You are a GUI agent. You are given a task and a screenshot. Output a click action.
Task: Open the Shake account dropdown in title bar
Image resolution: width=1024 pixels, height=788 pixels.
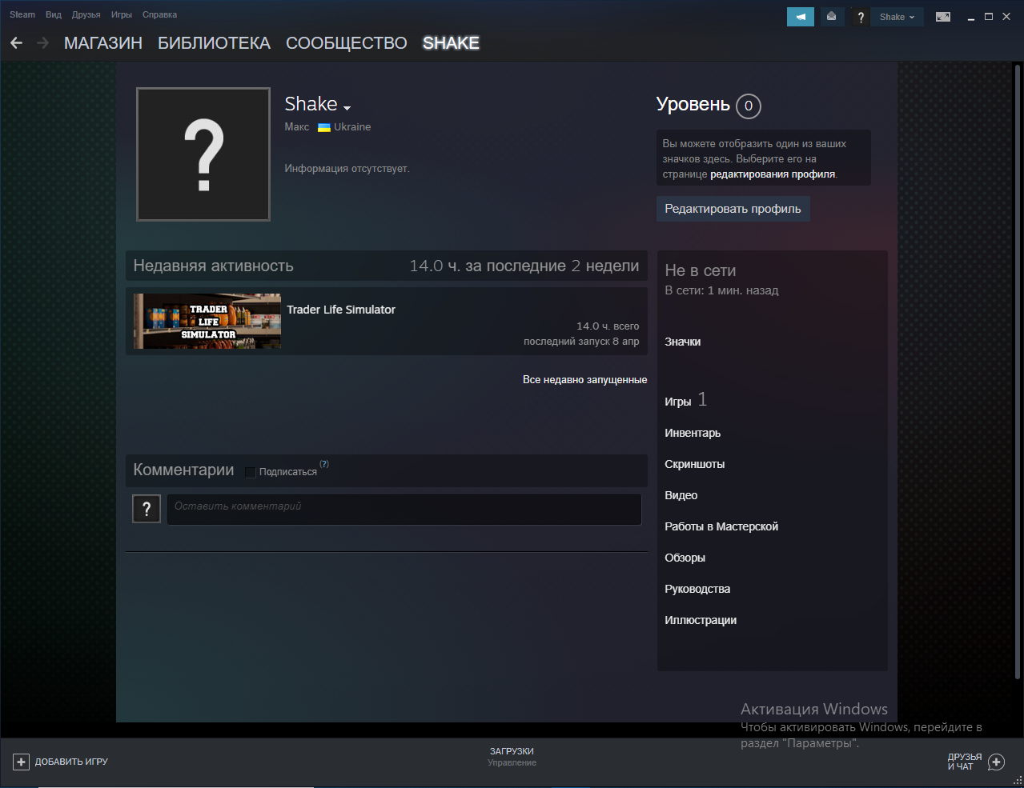[x=897, y=17]
